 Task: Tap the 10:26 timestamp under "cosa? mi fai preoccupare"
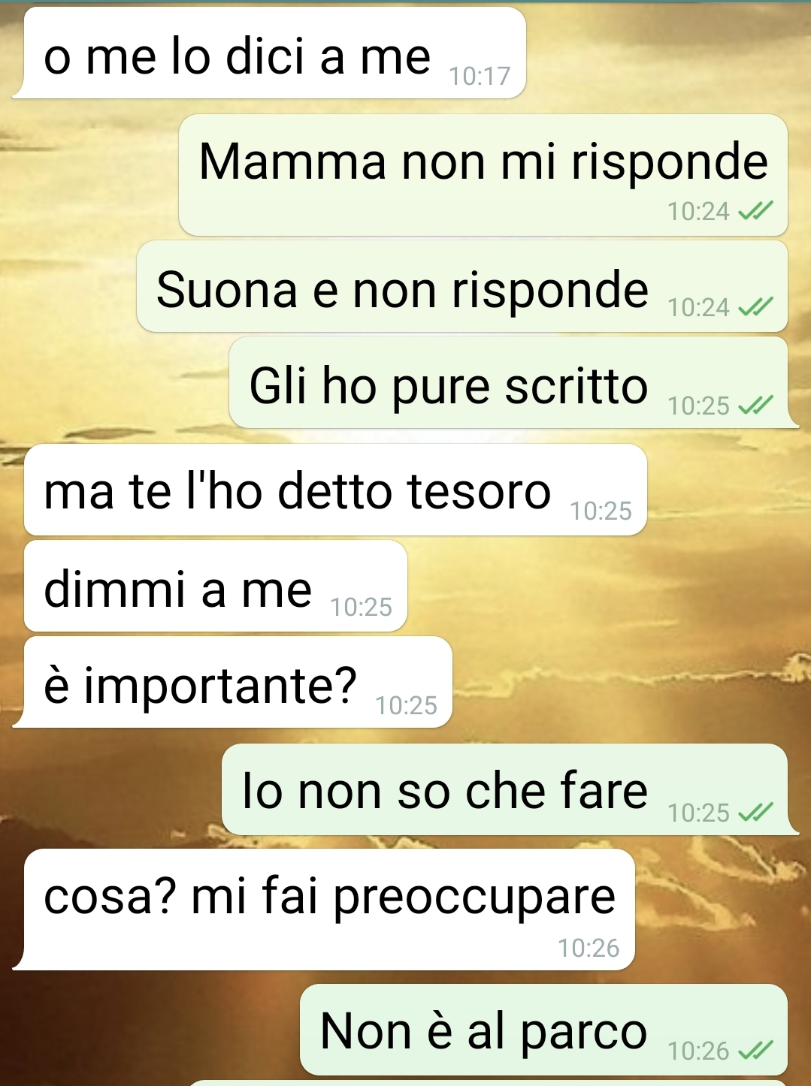(x=589, y=948)
